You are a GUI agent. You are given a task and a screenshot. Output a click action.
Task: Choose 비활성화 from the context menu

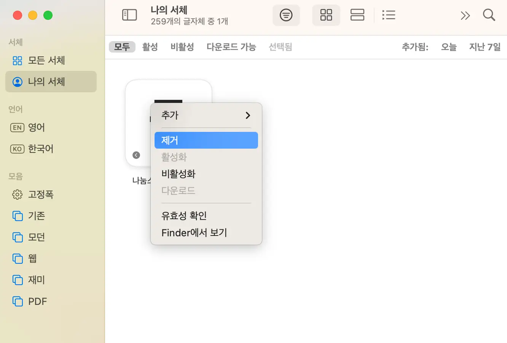tap(206, 174)
